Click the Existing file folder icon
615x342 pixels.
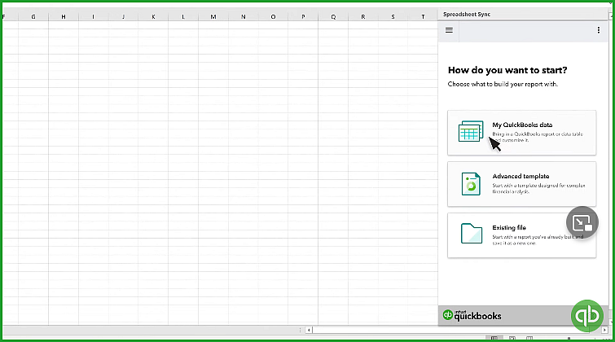(470, 234)
